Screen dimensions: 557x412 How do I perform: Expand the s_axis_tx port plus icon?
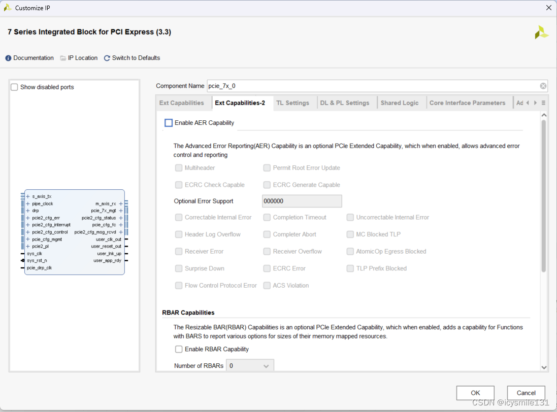click(x=28, y=196)
